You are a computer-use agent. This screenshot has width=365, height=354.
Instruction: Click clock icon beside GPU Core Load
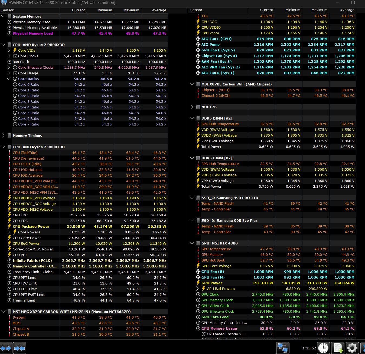point(198,317)
